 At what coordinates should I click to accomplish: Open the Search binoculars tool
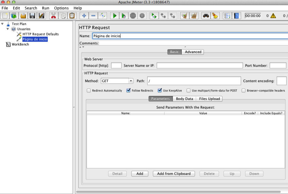click(x=206, y=15)
